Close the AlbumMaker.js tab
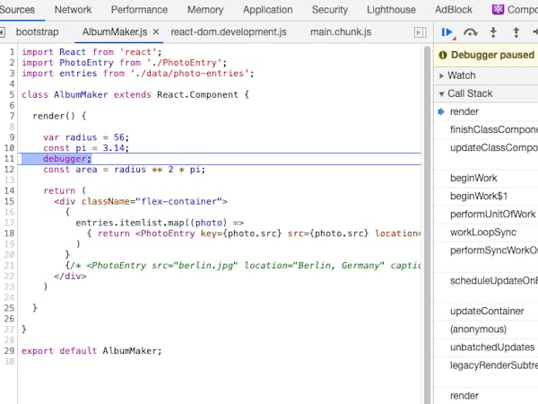The height and width of the screenshot is (404, 538). point(156,32)
